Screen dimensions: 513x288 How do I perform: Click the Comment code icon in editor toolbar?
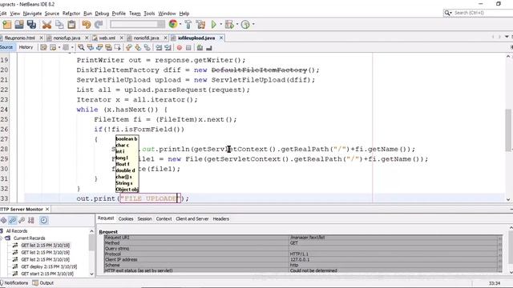coord(200,48)
